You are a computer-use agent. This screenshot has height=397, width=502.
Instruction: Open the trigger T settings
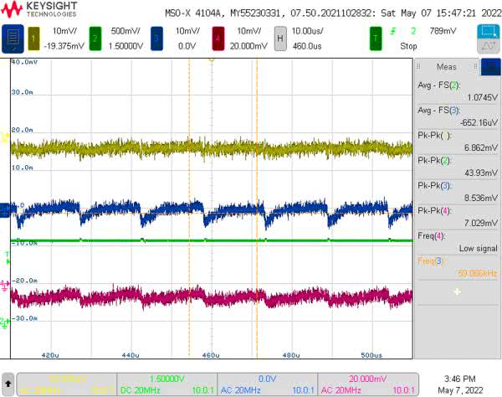378,39
